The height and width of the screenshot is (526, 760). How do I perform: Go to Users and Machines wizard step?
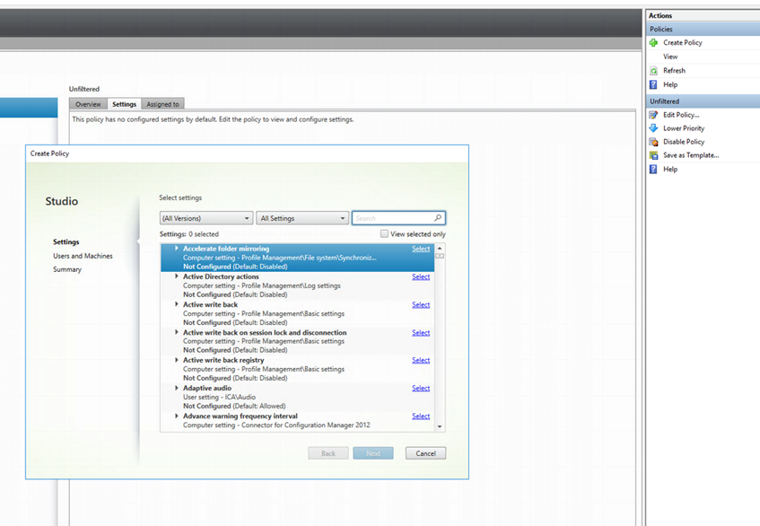[83, 256]
